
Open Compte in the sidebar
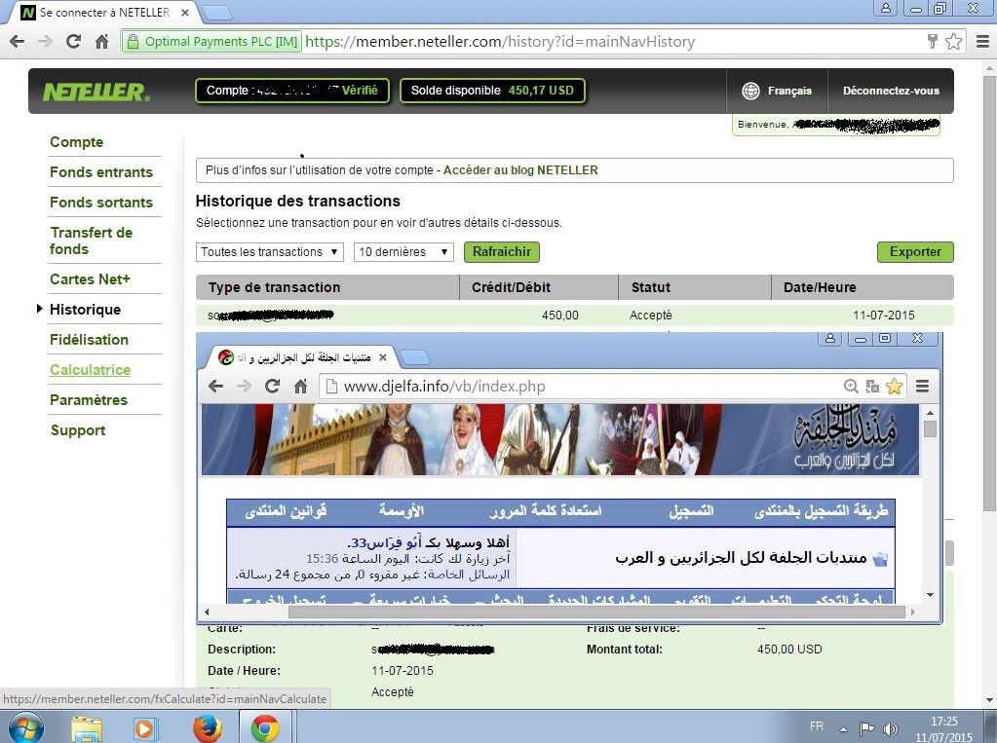click(x=76, y=142)
